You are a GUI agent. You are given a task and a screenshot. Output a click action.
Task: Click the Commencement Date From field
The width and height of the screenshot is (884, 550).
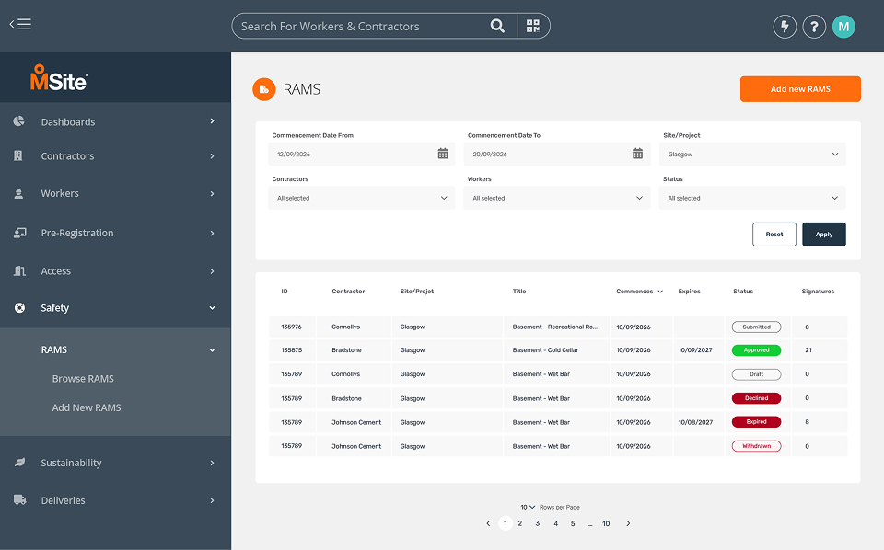(361, 155)
